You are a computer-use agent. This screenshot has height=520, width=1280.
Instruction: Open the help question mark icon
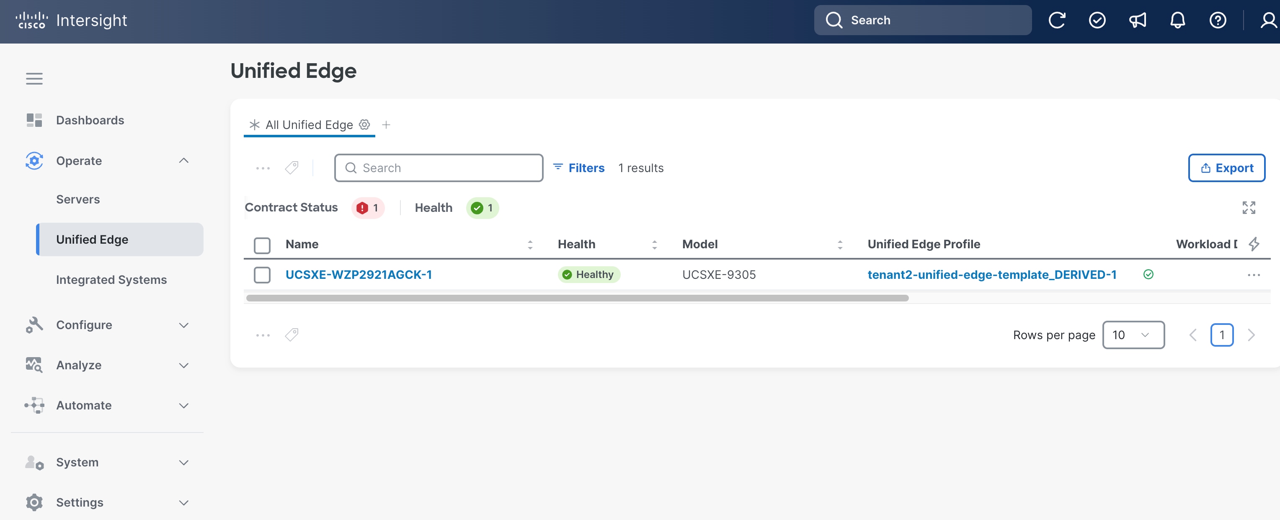[1218, 21]
